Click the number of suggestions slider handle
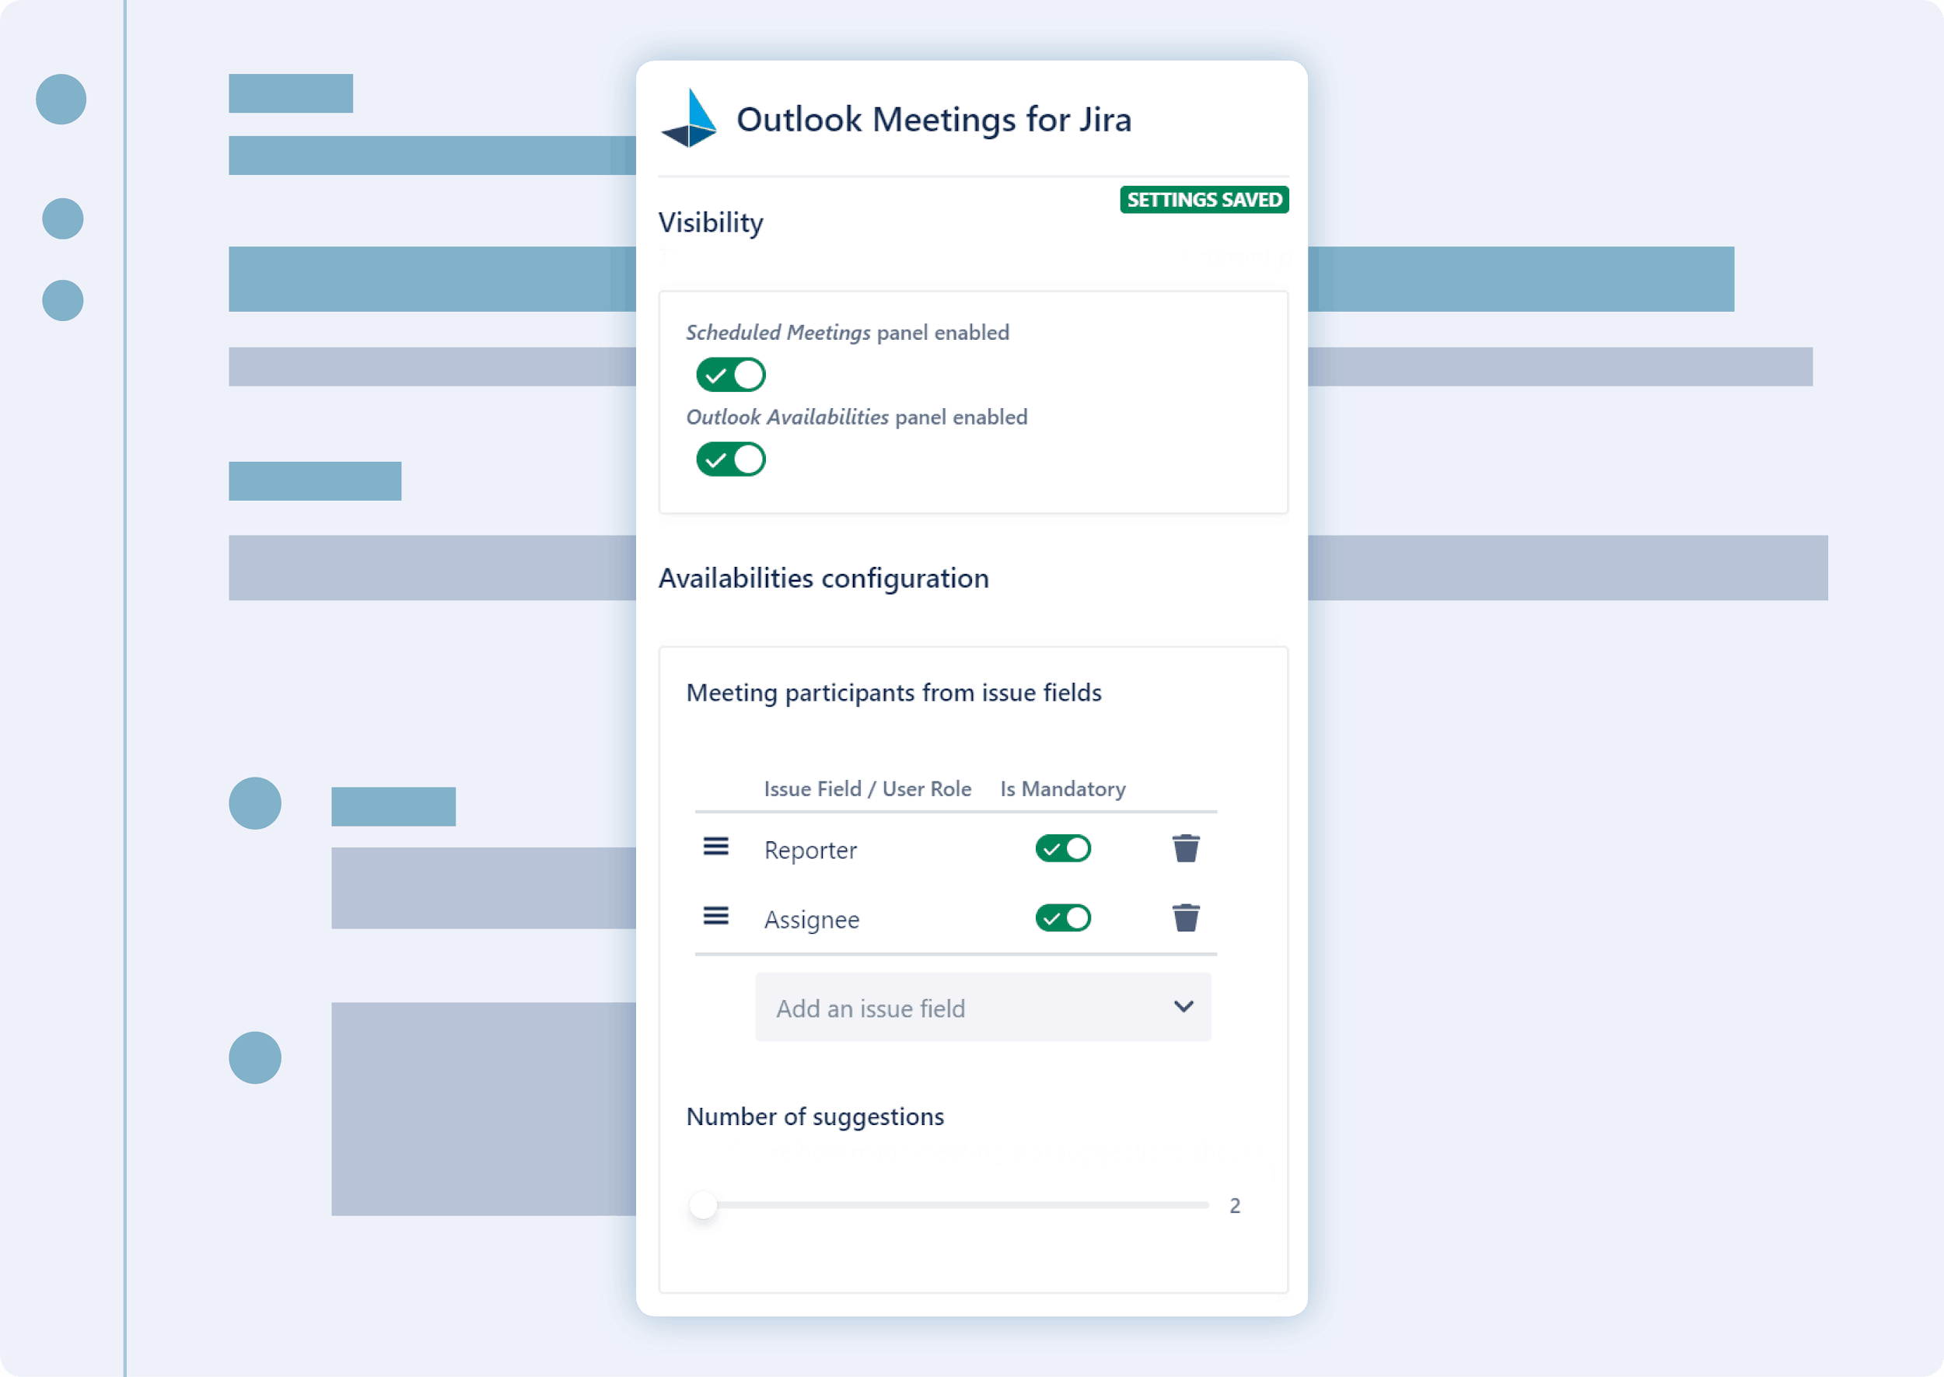Image resolution: width=1944 pixels, height=1377 pixels. (x=703, y=1205)
